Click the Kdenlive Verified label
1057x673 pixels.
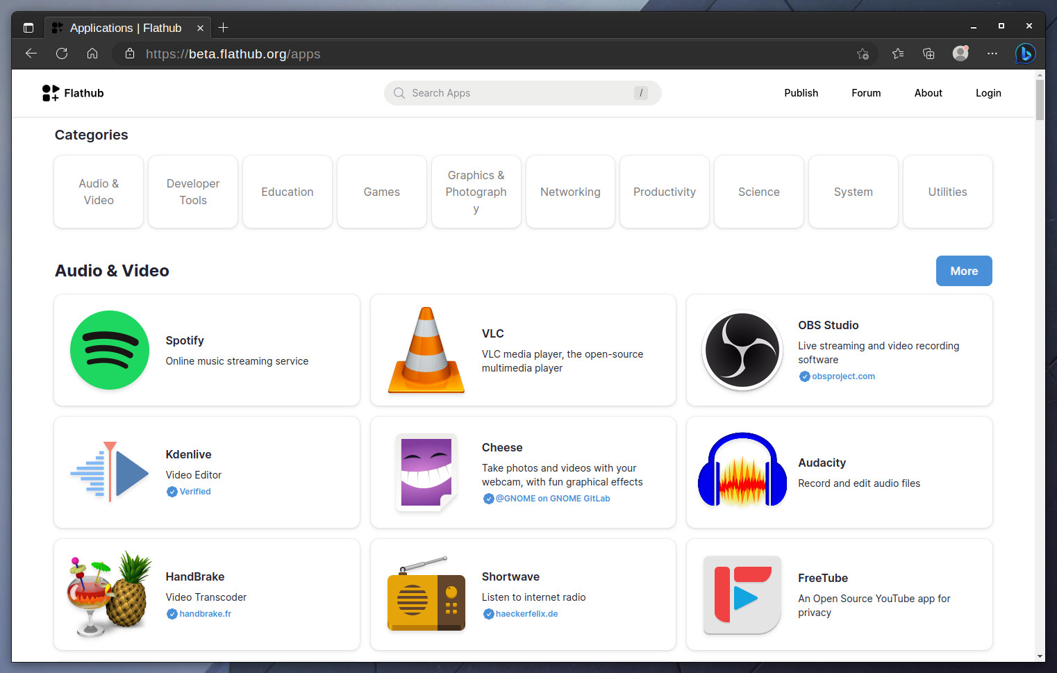pyautogui.click(x=195, y=492)
